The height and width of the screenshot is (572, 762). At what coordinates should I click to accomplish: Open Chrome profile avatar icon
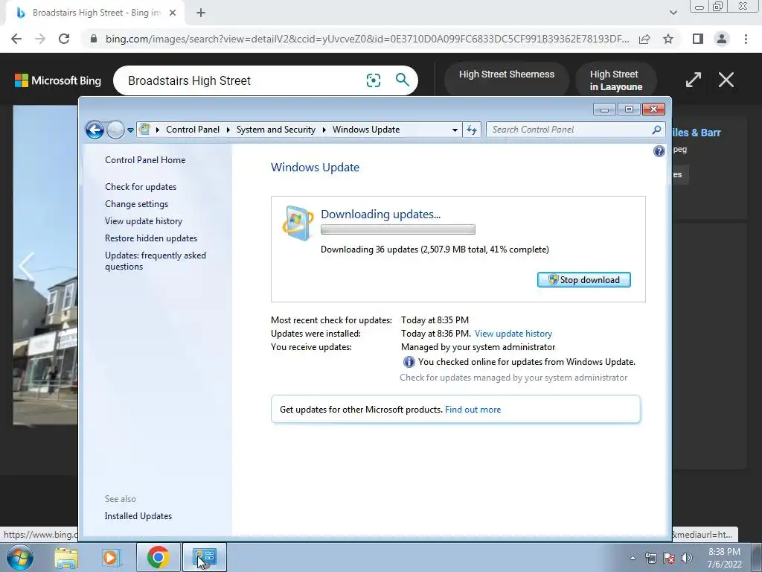click(x=722, y=39)
